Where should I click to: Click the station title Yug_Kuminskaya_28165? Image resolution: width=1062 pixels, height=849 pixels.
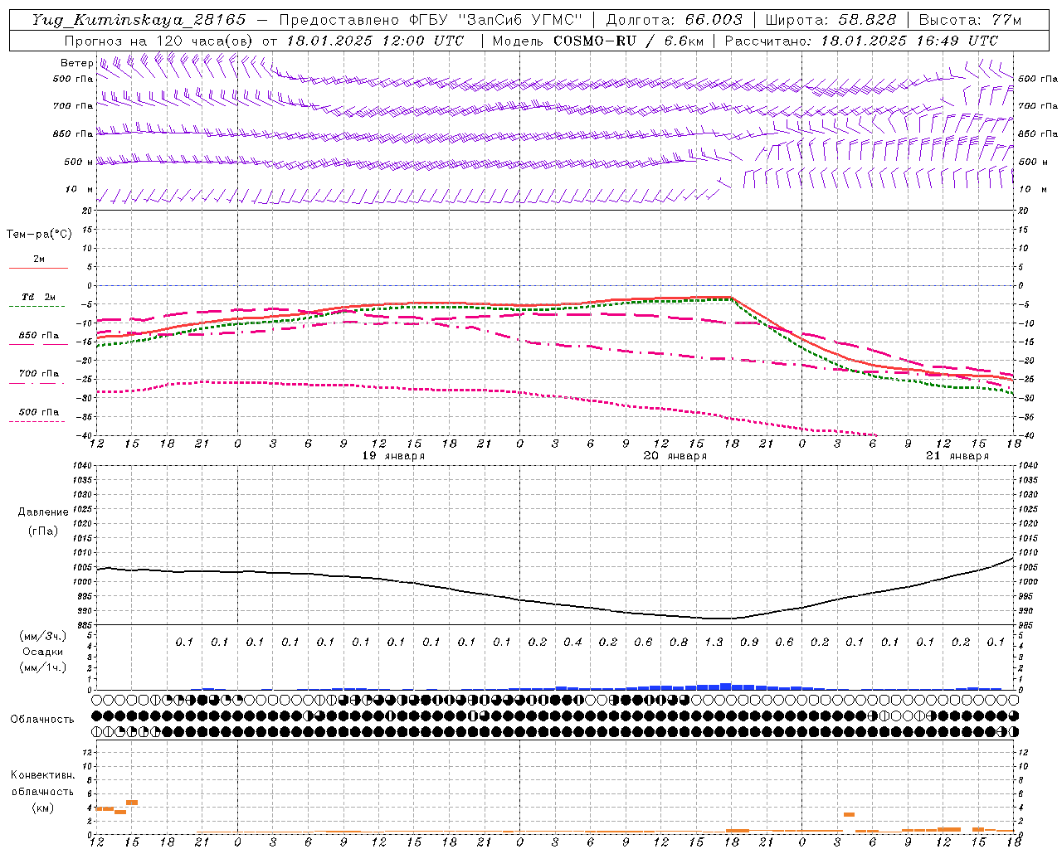tap(139, 20)
